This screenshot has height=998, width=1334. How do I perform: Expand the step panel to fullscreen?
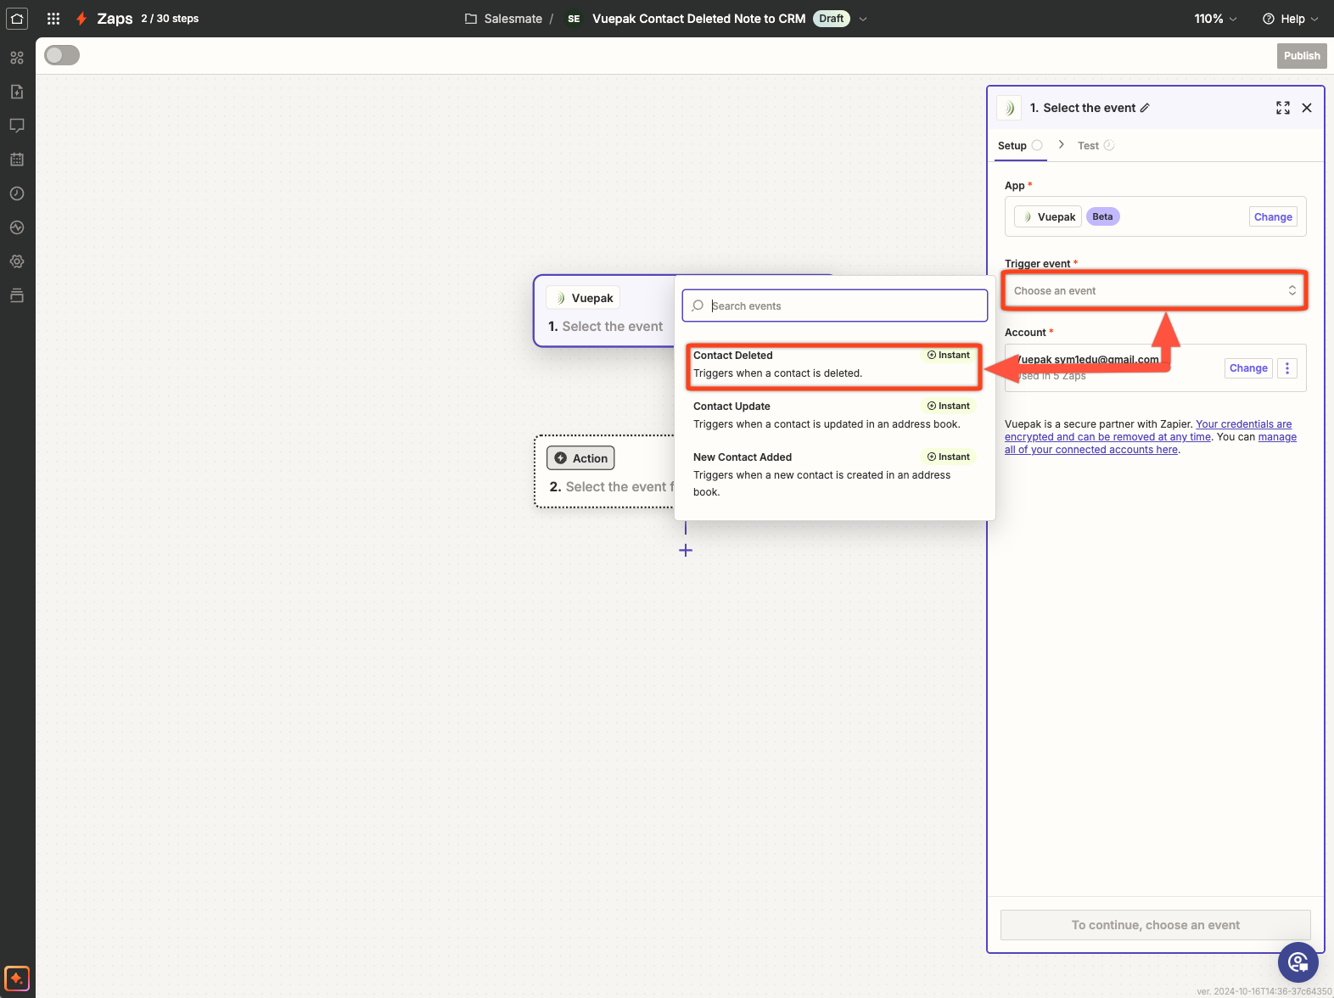coord(1282,108)
